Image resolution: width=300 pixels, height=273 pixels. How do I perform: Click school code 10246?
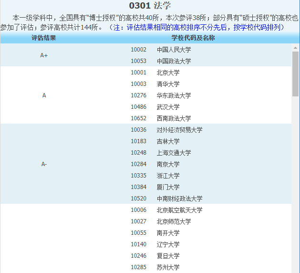[138, 255]
